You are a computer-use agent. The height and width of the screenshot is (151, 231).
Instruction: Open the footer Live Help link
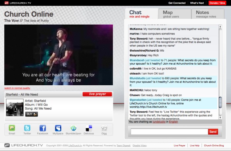[x=195, y=145]
